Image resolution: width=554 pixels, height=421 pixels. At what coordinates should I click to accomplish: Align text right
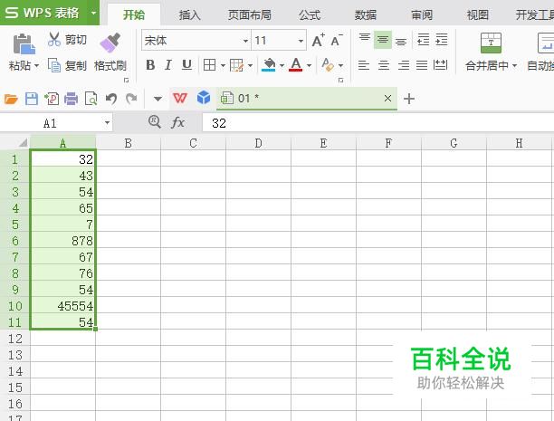click(404, 65)
